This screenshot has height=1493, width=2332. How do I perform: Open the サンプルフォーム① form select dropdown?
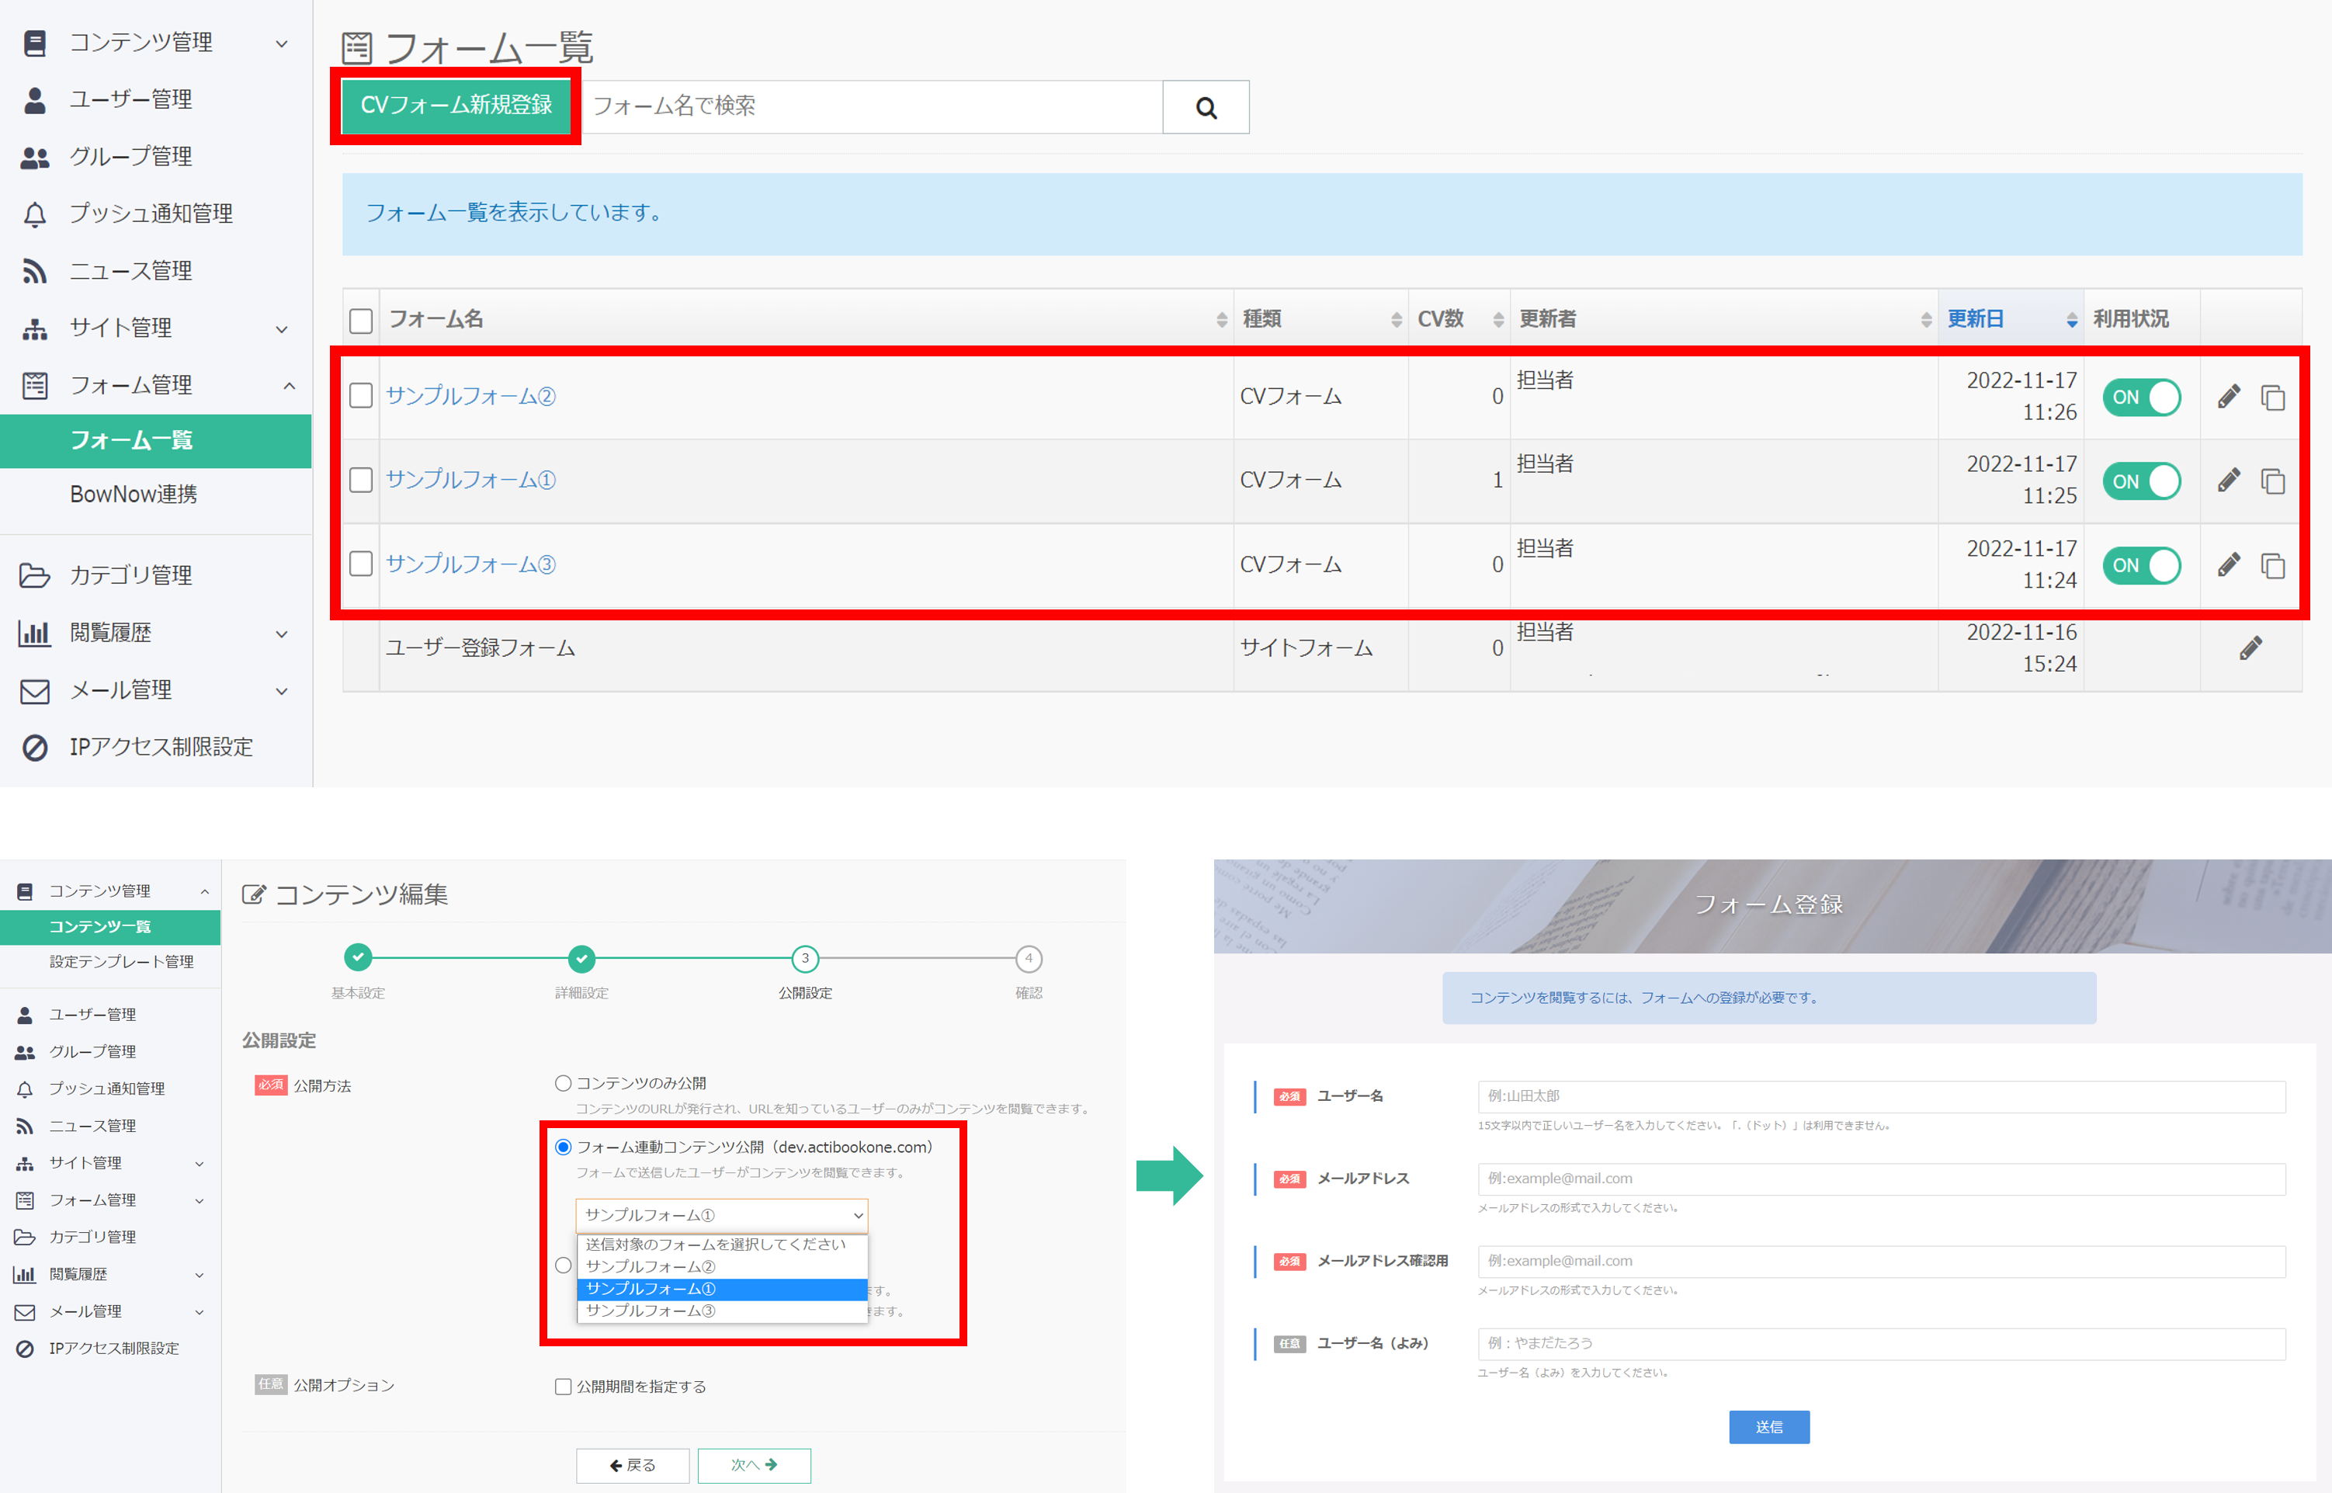tap(721, 1216)
